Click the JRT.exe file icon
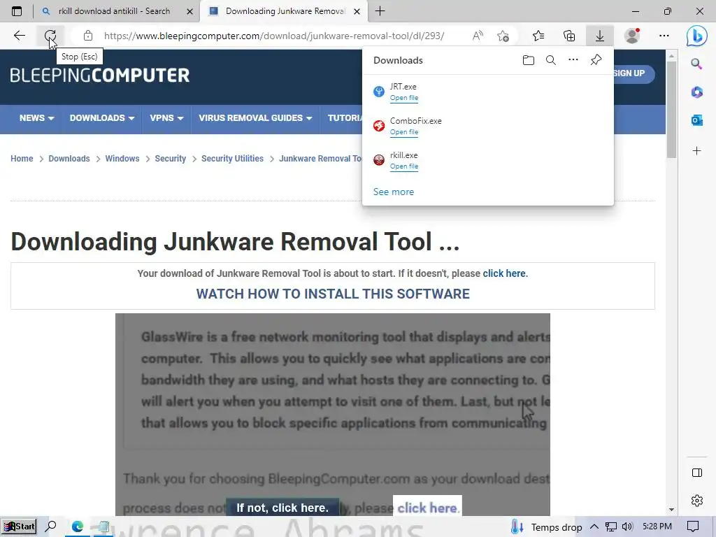Viewport: 716px width, 537px height. pos(378,92)
